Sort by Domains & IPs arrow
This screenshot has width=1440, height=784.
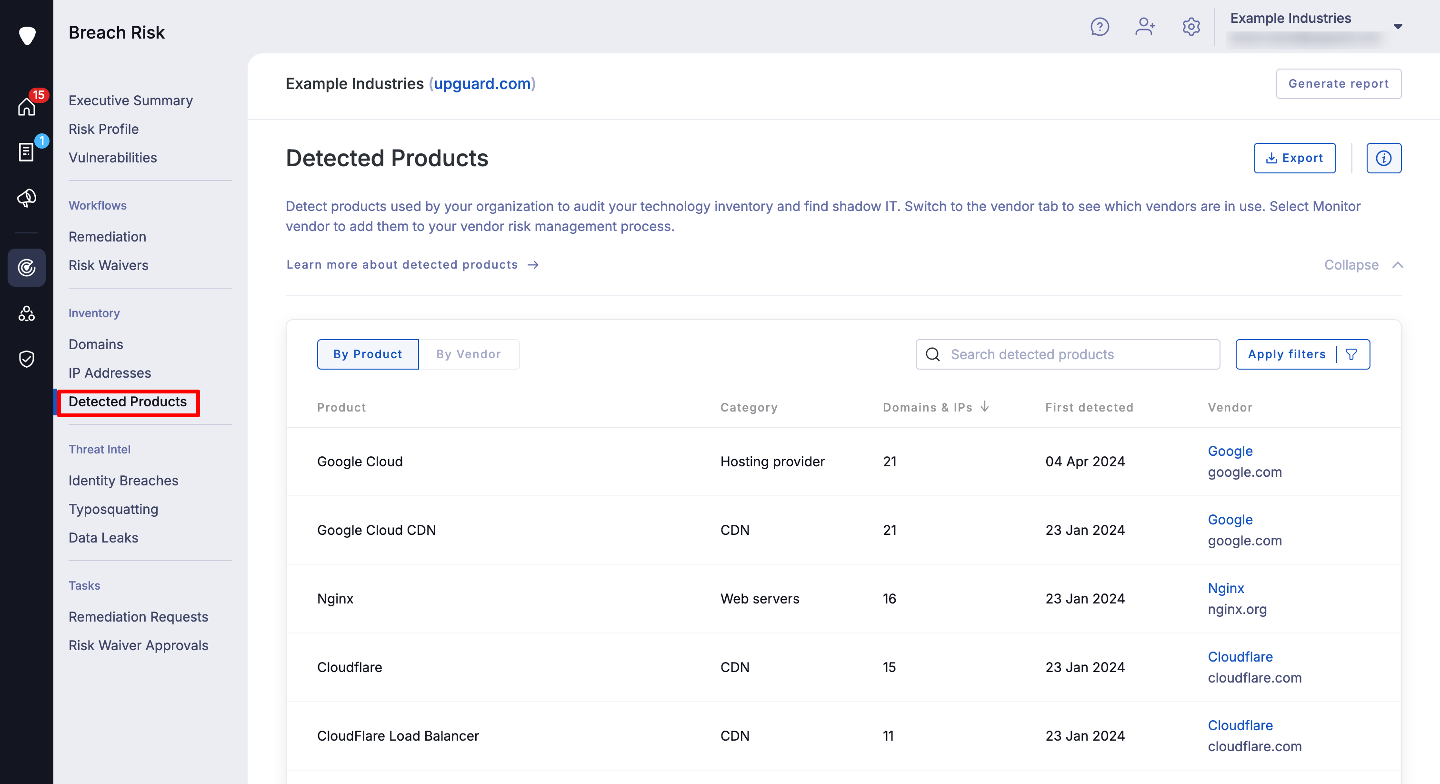point(985,407)
